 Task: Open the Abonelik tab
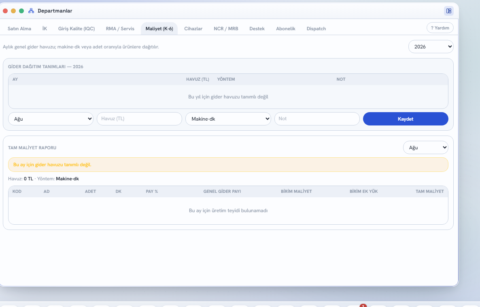point(286,29)
